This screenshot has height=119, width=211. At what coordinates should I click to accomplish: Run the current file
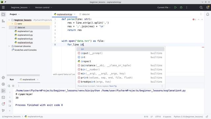click(175, 7)
